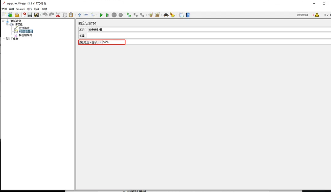The width and height of the screenshot is (331, 192).
Task: Click the Toggle enable/disable element icon
Action: [93, 15]
